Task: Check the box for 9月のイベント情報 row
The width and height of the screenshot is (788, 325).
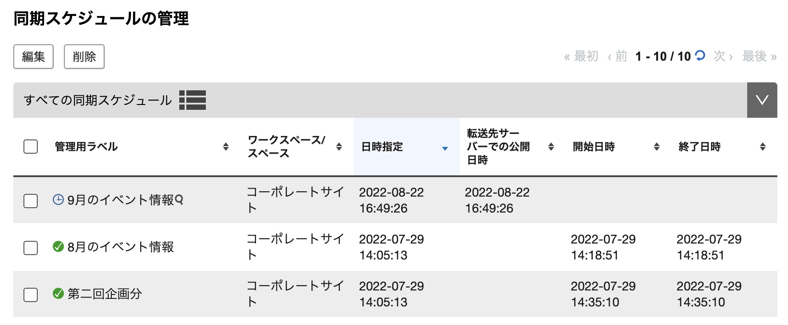Action: pyautogui.click(x=31, y=201)
